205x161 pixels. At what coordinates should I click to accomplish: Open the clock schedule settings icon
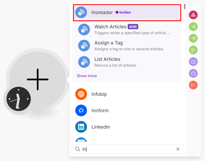pyautogui.click(x=18, y=99)
